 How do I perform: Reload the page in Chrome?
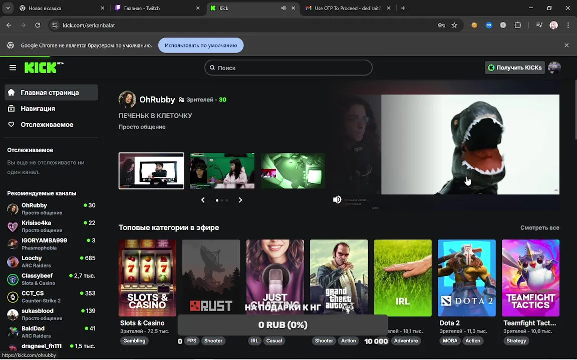pyautogui.click(x=38, y=25)
